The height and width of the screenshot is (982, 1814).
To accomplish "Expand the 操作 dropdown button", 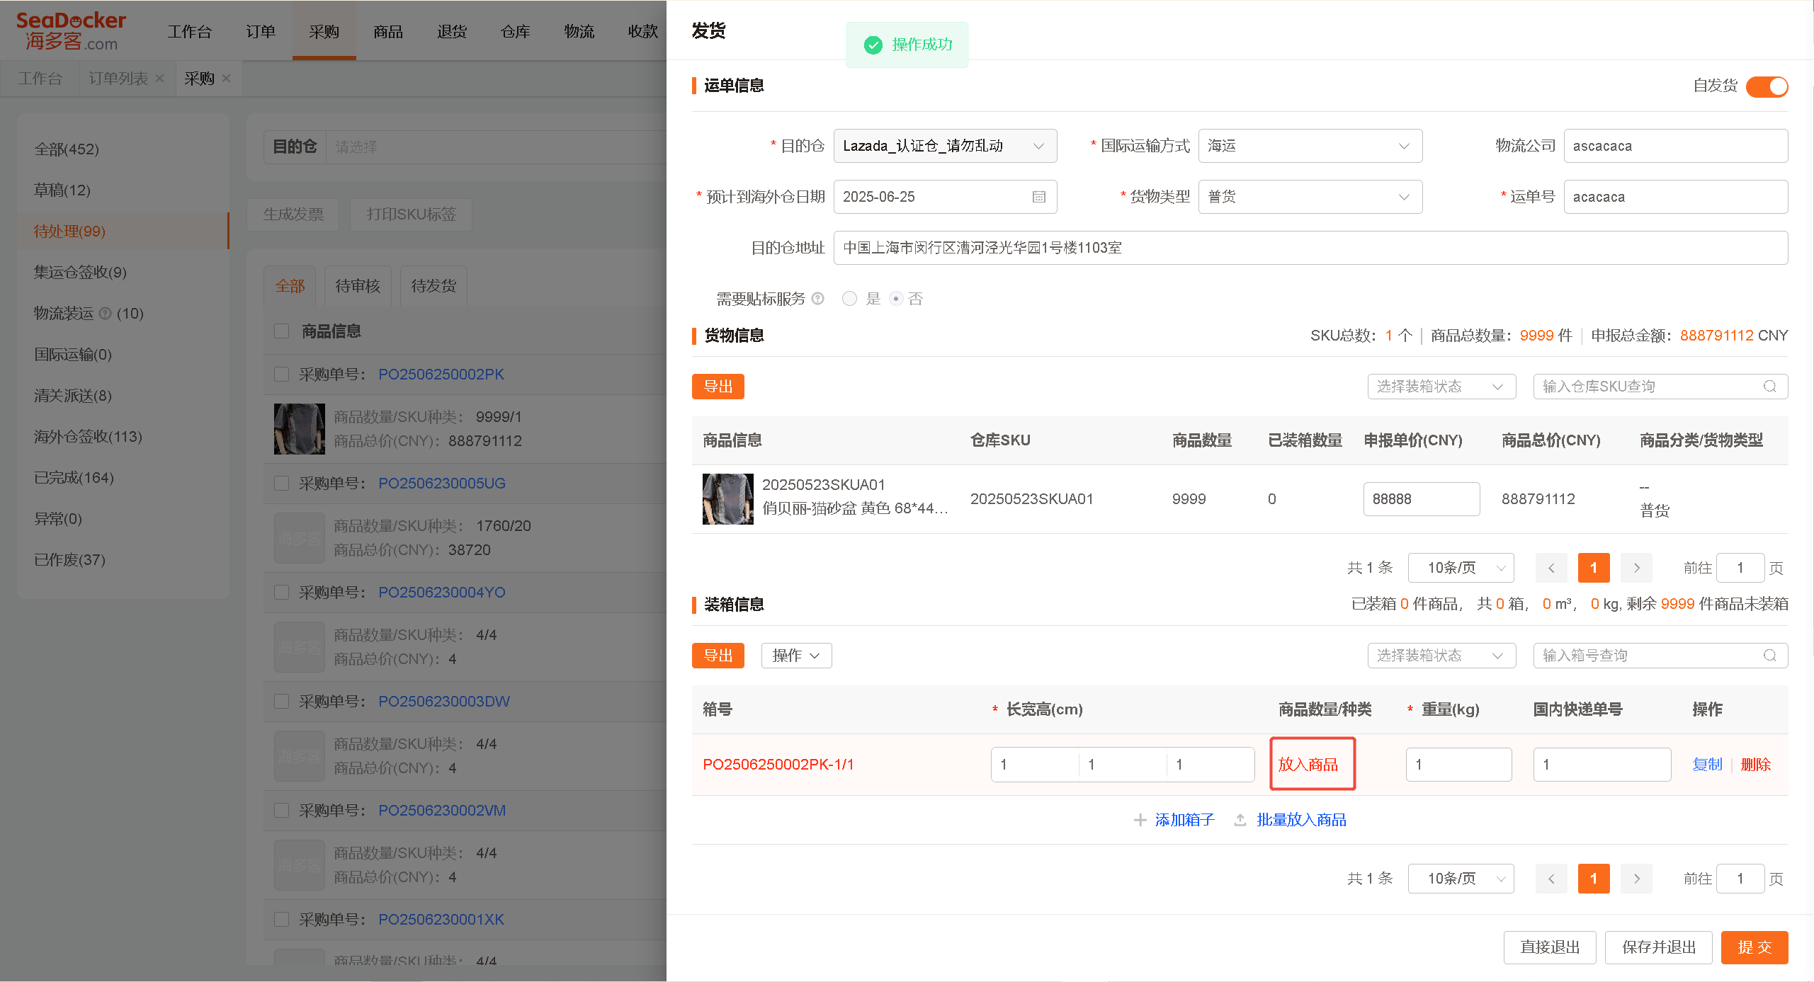I will [x=796, y=656].
